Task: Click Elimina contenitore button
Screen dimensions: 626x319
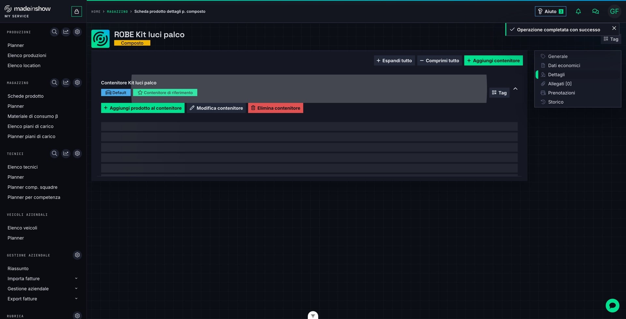Action: tap(276, 108)
